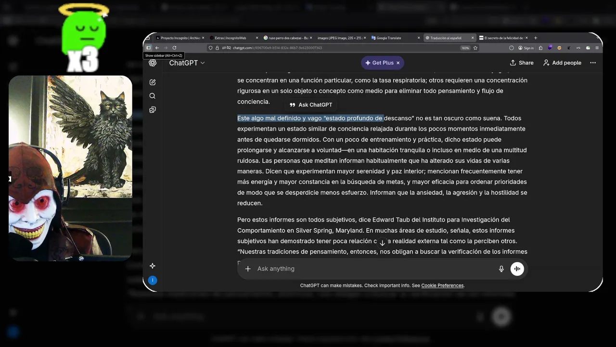Click the green halo emoji x3 overlay

point(83,39)
